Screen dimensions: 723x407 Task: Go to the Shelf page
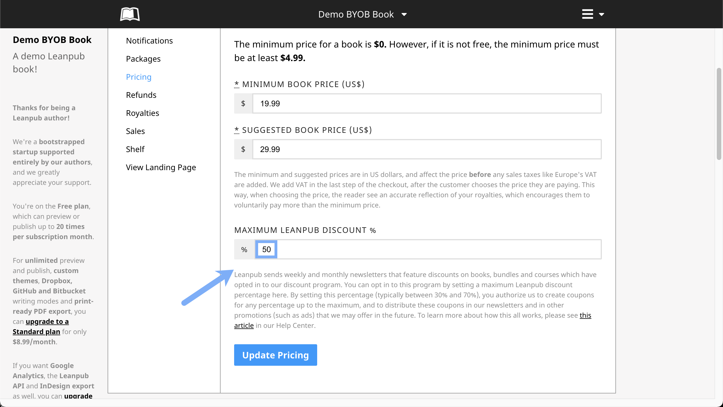pos(135,149)
